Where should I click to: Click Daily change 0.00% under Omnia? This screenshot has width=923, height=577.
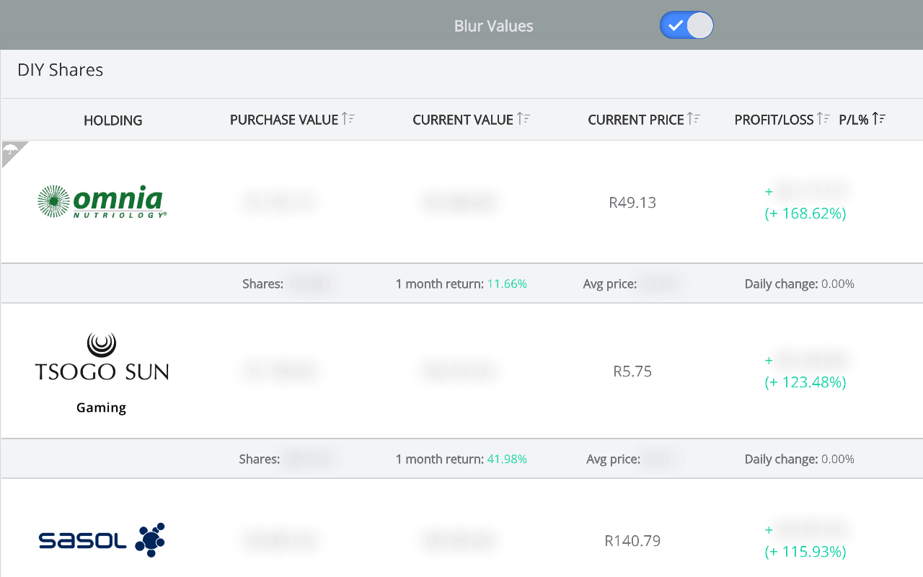(x=800, y=284)
